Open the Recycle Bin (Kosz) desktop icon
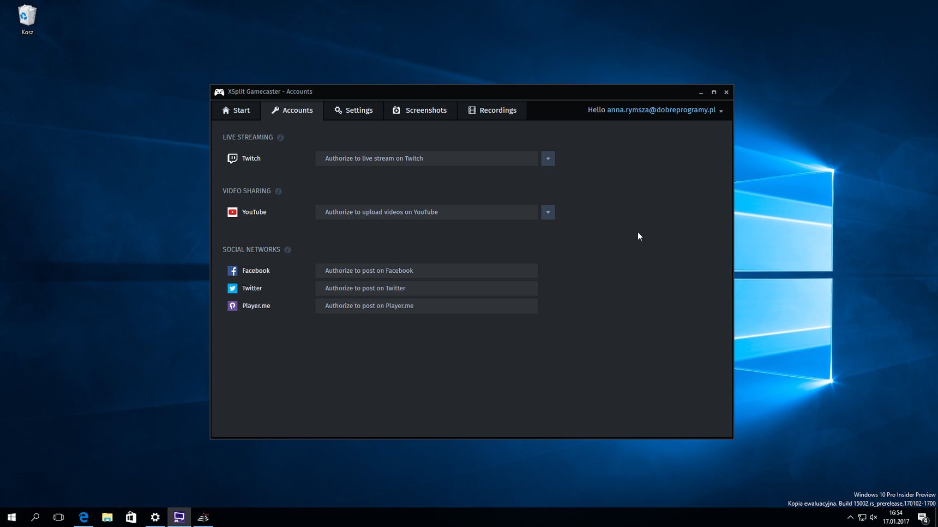Screen dimensions: 938x527 [x=27, y=20]
